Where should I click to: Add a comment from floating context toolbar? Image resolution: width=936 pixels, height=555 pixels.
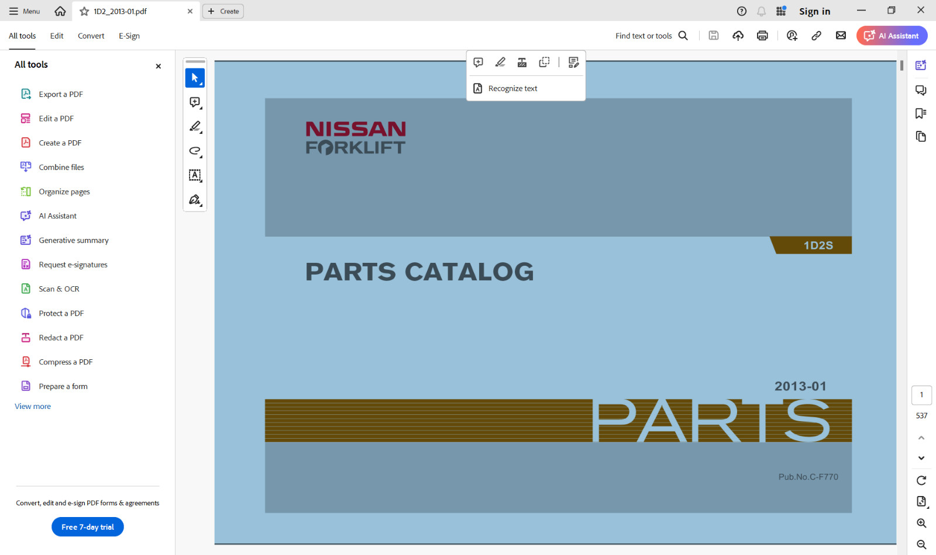coord(478,63)
